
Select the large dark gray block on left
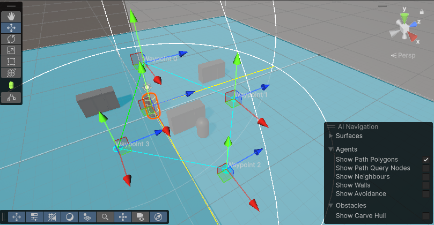[x=98, y=101]
